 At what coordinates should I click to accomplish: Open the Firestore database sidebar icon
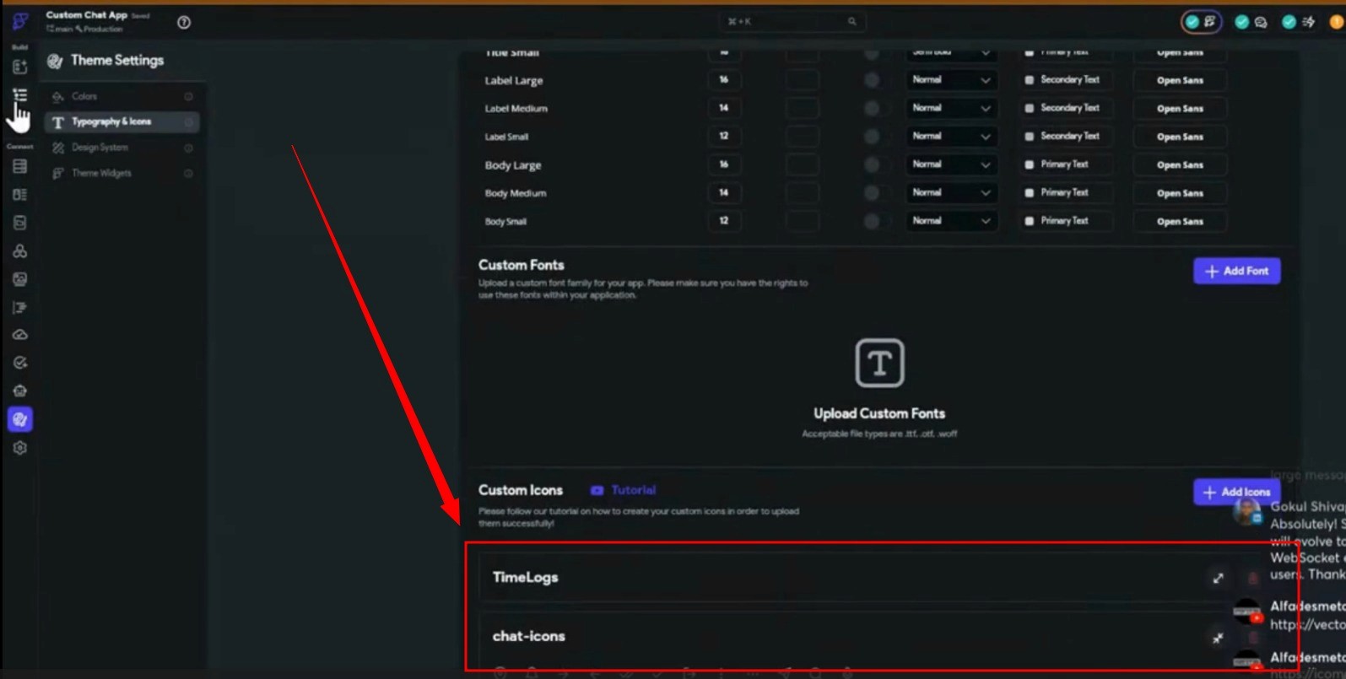point(19,166)
